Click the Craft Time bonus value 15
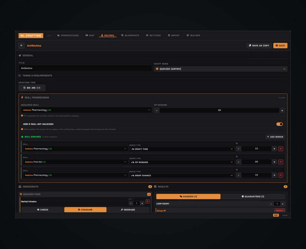 tap(256, 148)
